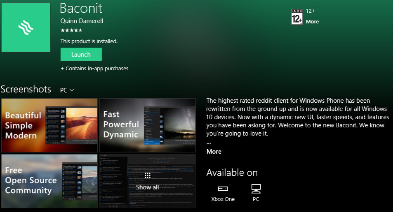The image size is (393, 212).
Task: Click the This product is installed text
Action: pyautogui.click(x=89, y=41)
